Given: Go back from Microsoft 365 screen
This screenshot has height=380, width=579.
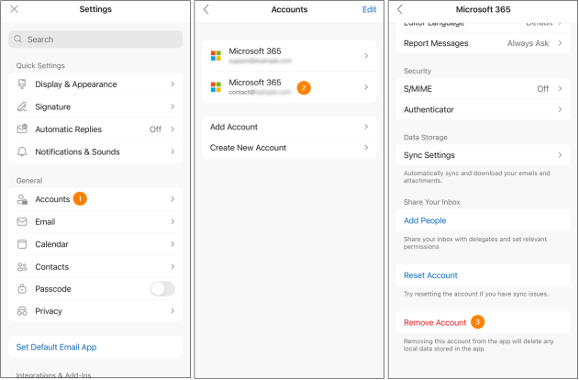Looking at the screenshot, I should tap(400, 9).
